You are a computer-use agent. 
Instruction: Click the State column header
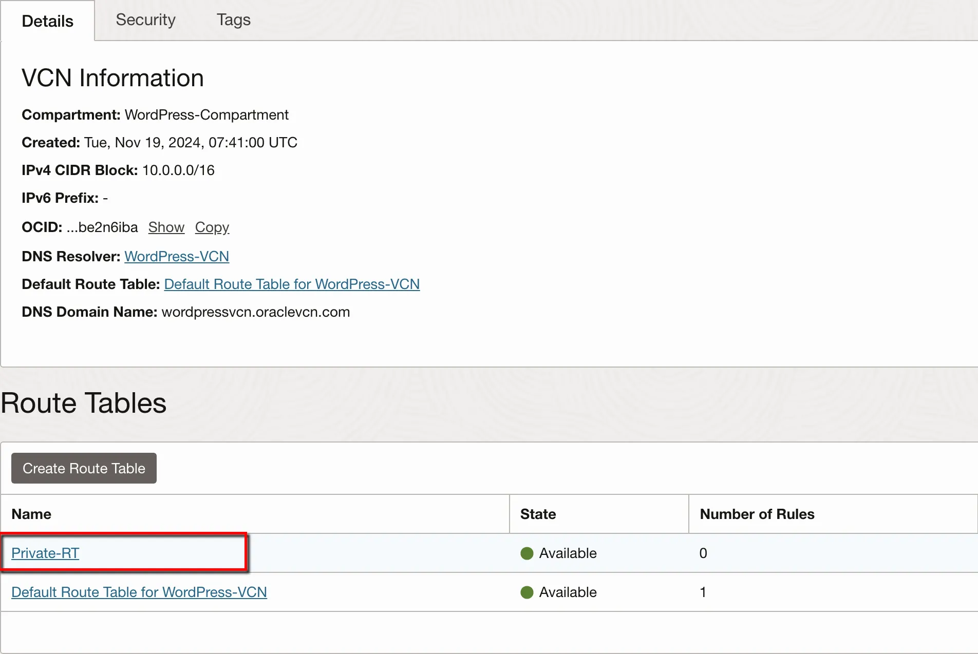coord(538,514)
